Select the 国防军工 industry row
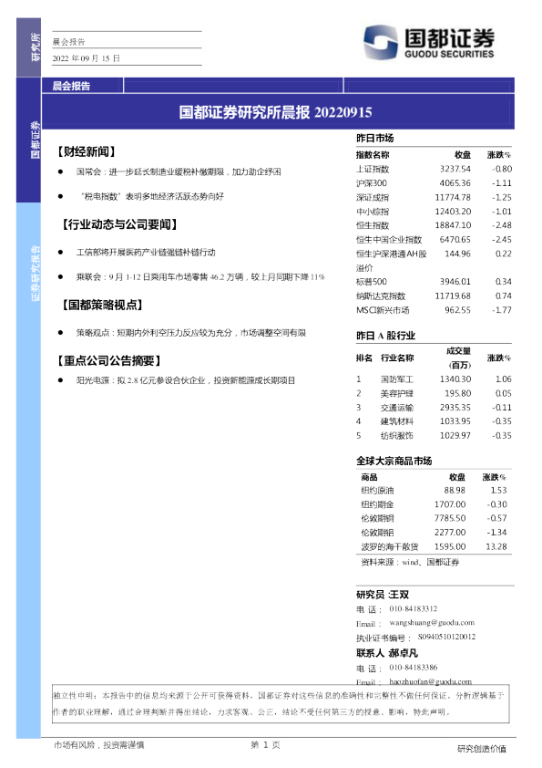Viewport: 542px width, 768px height. point(434,379)
